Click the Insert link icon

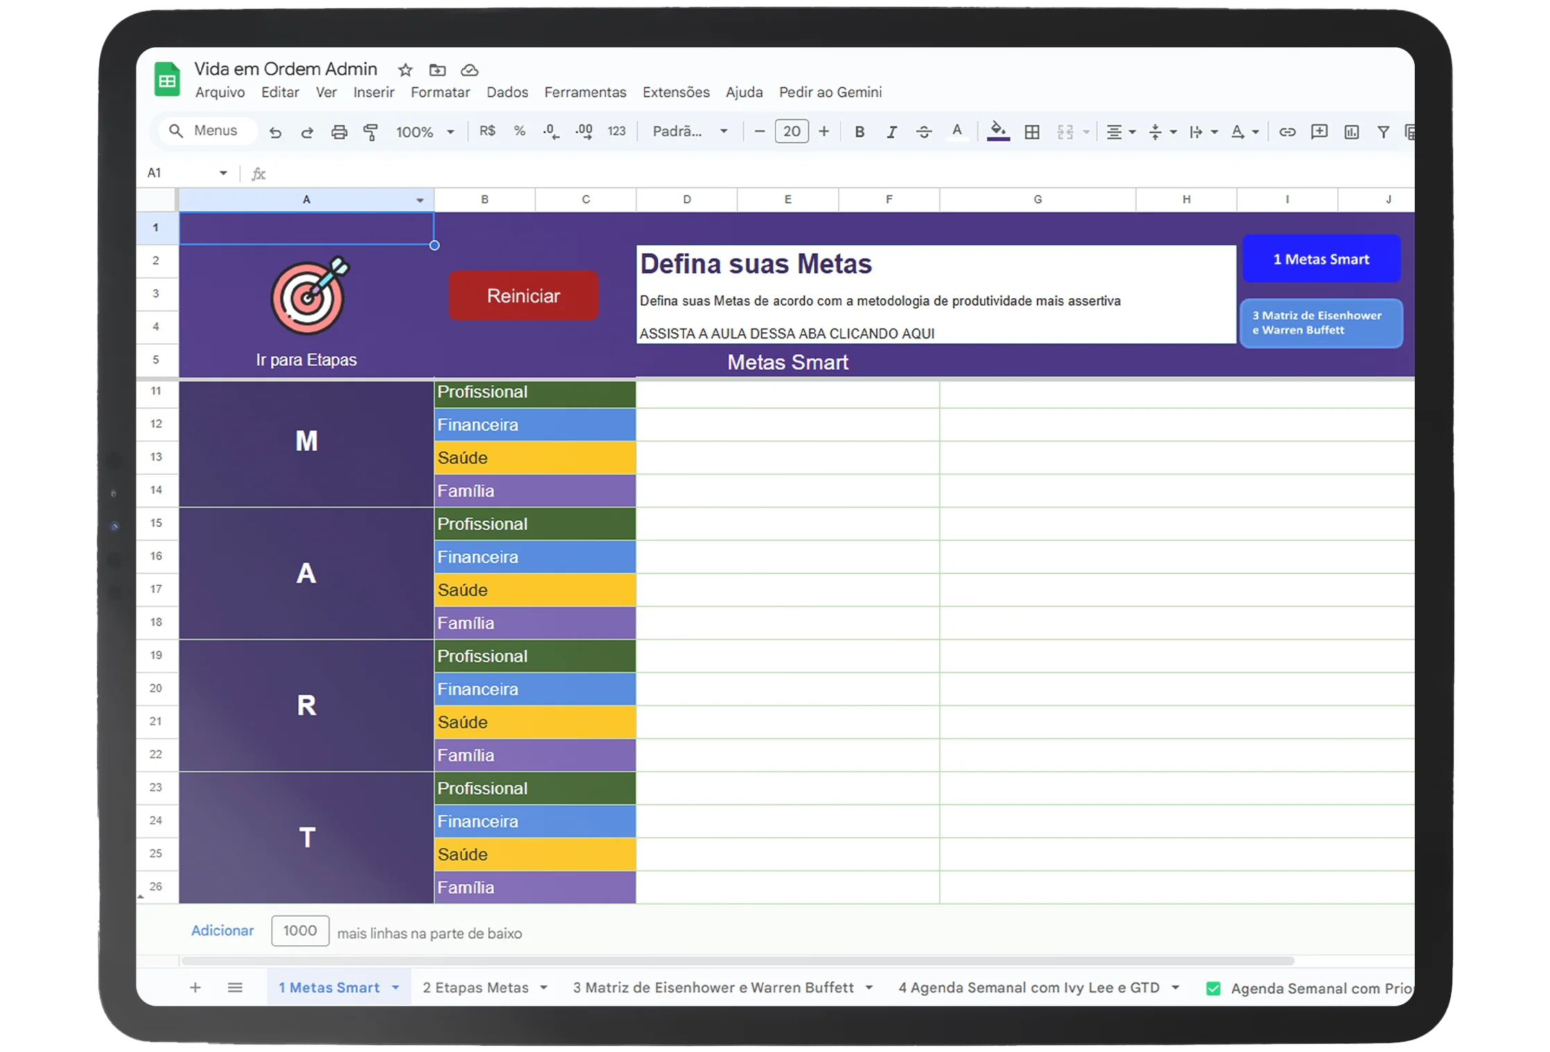point(1287,132)
